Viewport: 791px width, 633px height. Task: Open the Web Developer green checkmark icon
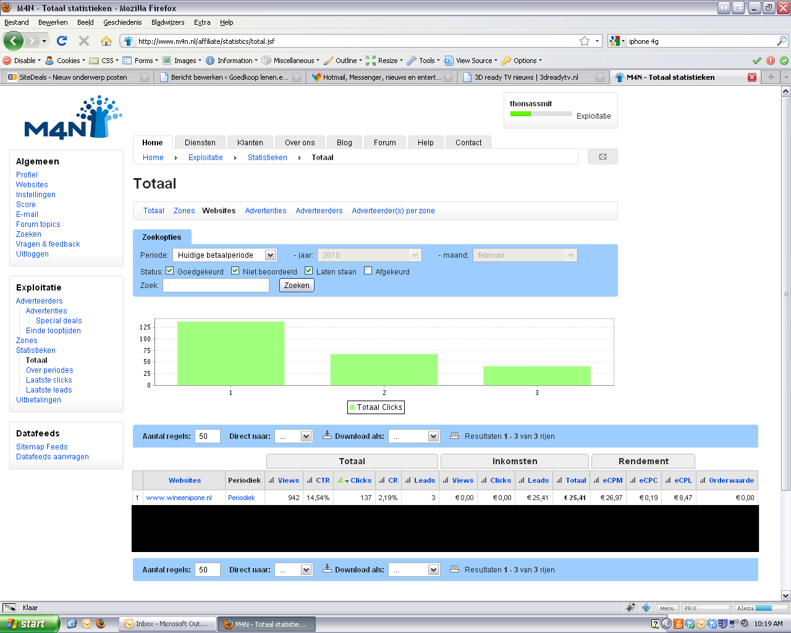click(x=757, y=61)
